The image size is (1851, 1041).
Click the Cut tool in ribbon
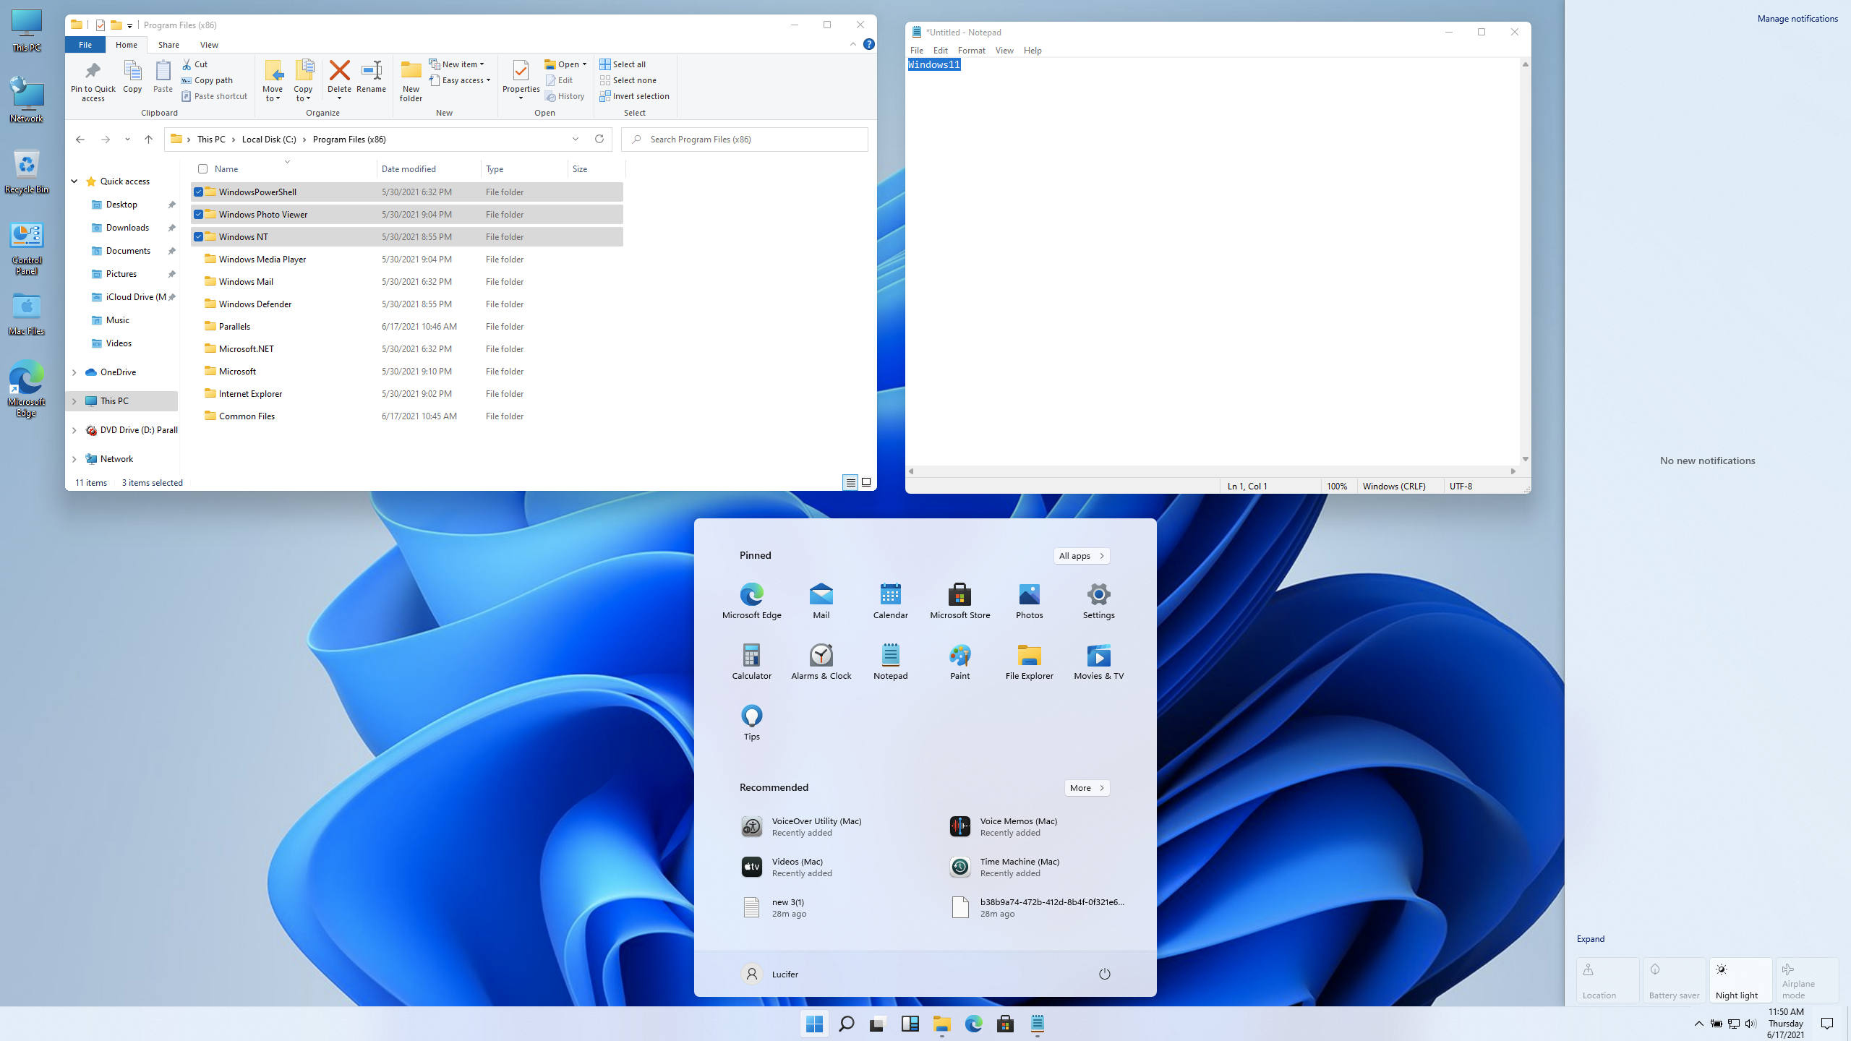point(194,64)
